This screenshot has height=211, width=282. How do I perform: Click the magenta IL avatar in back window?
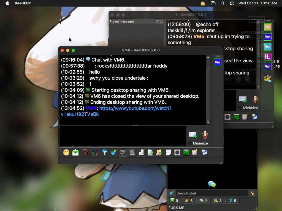[268, 57]
